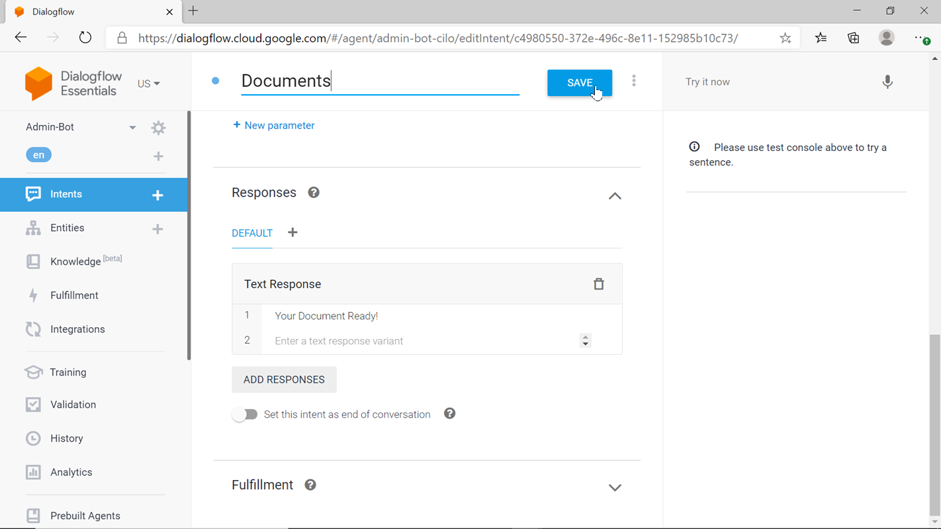Viewport: 941px width, 529px height.
Task: Add a new response platform tab
Action: click(292, 232)
